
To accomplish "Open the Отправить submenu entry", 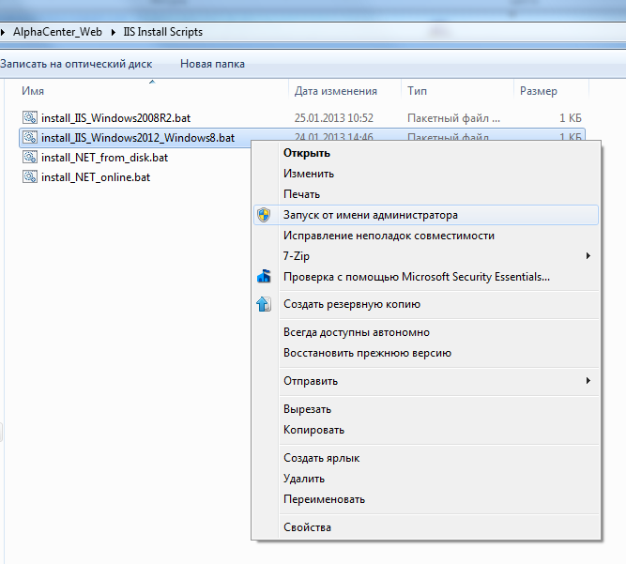I will tap(426, 381).
